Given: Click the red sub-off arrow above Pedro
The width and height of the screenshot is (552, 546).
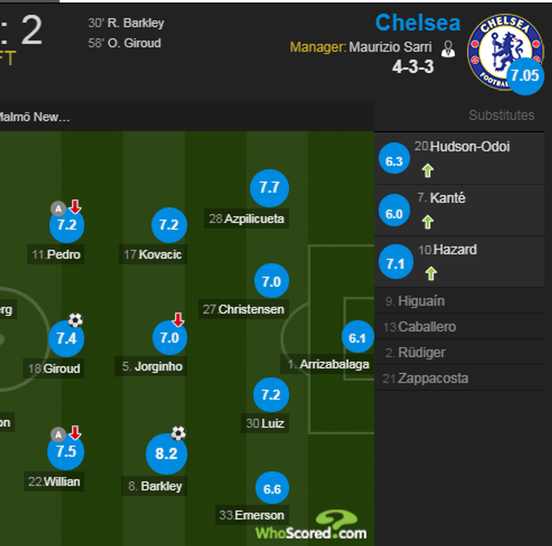Looking at the screenshot, I should [74, 207].
